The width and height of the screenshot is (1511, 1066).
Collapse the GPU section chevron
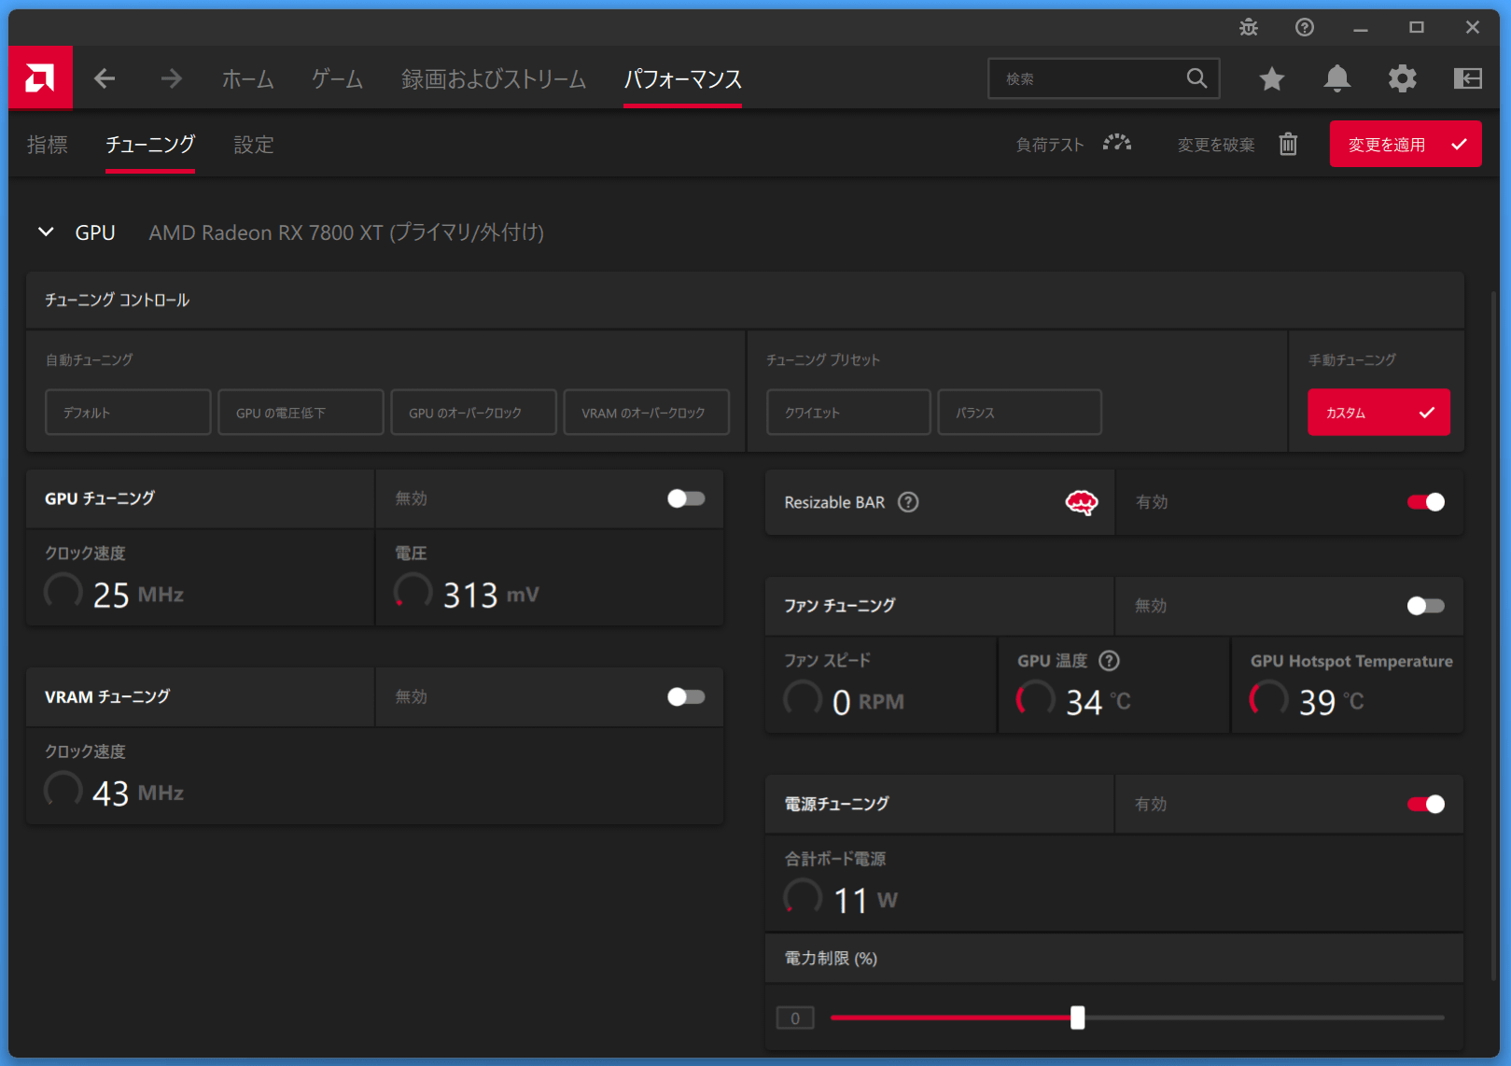click(x=46, y=231)
